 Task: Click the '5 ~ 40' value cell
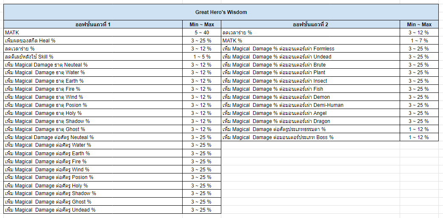point(202,32)
